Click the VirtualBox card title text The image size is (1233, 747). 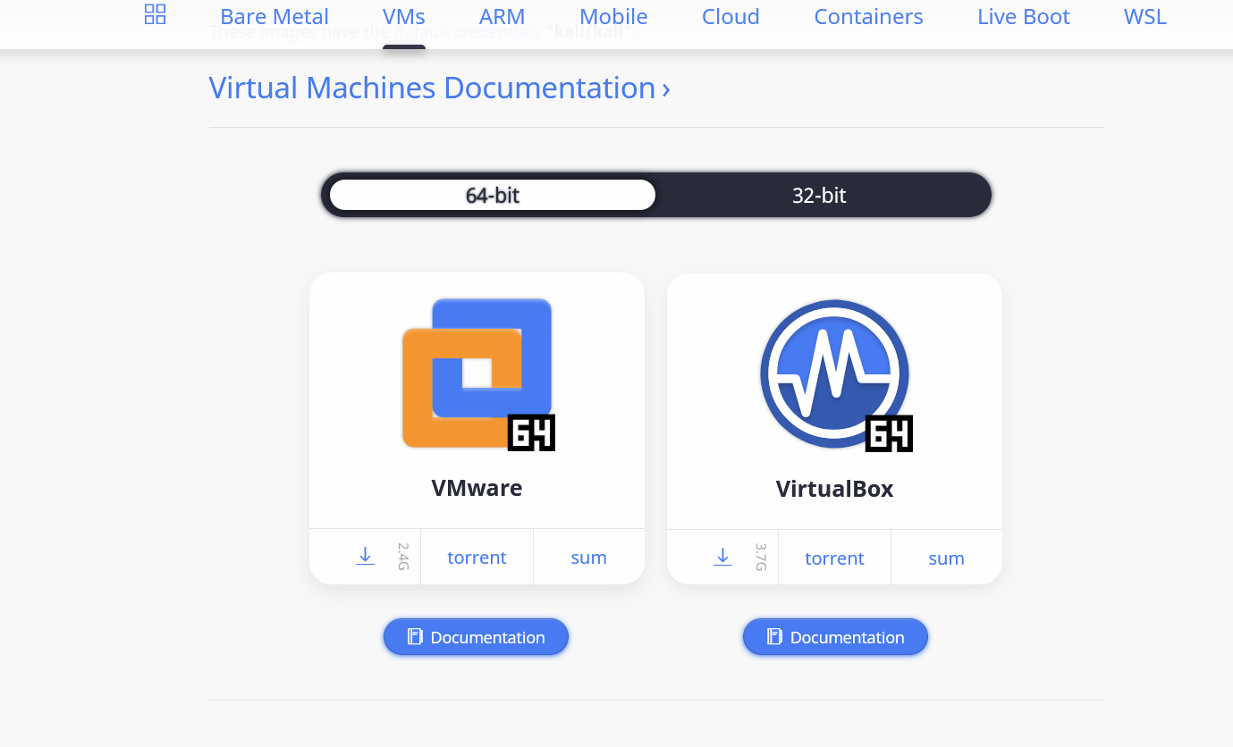834,489
